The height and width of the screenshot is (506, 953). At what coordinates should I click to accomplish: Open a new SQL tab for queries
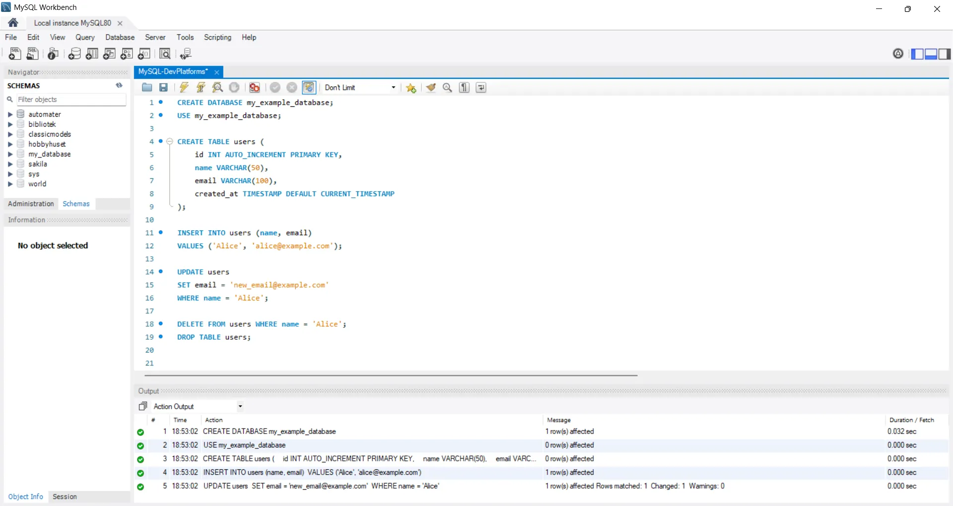pyautogui.click(x=14, y=54)
